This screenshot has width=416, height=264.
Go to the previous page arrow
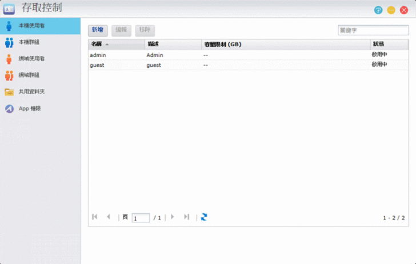(x=109, y=217)
